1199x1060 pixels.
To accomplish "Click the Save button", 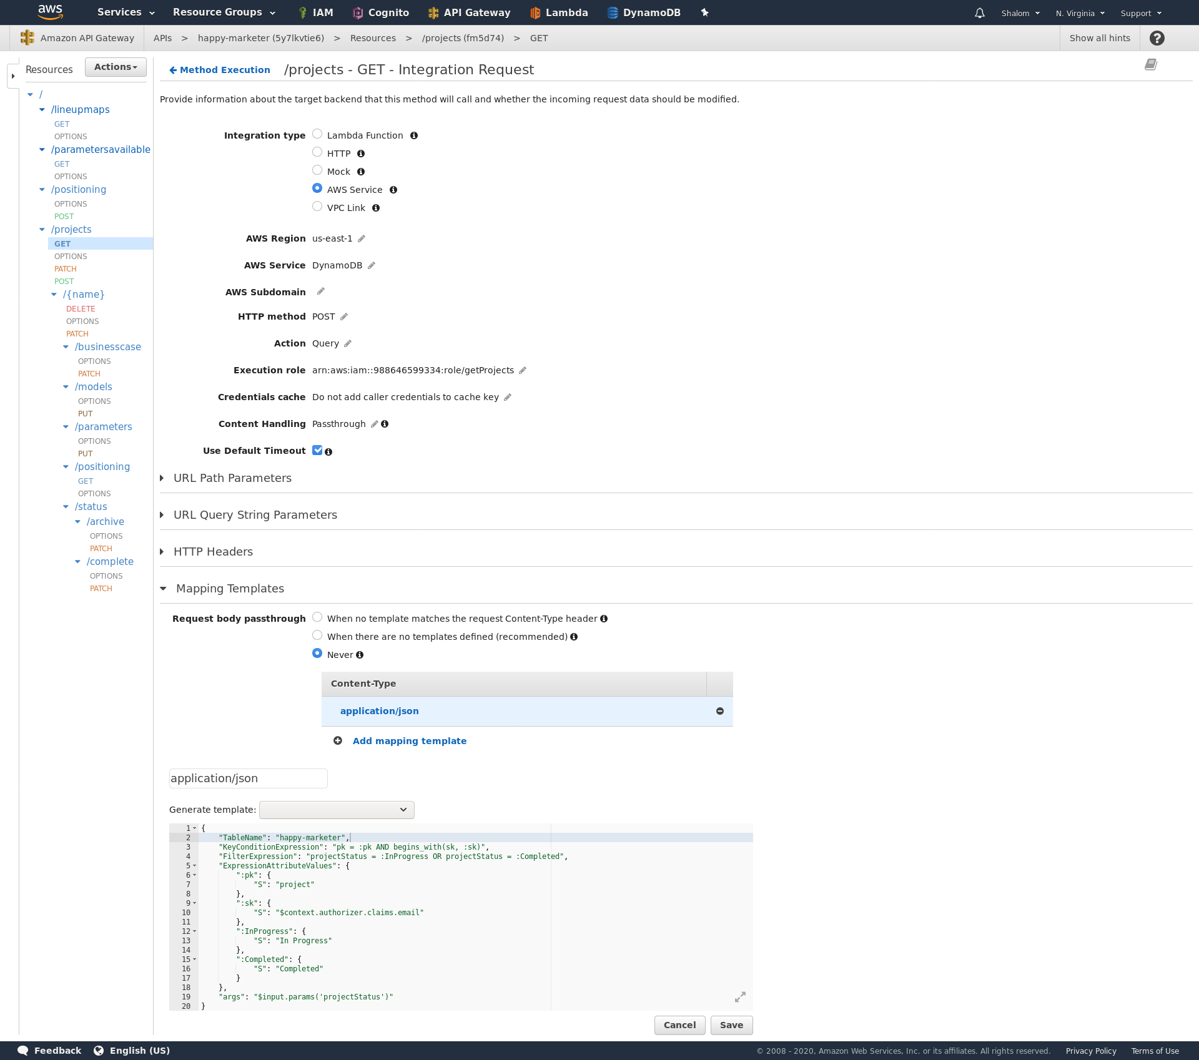I will [731, 1025].
